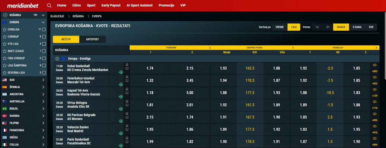This screenshot has height=148, width=386.
Task: Switch to the Antepost tab
Action: tap(92, 39)
